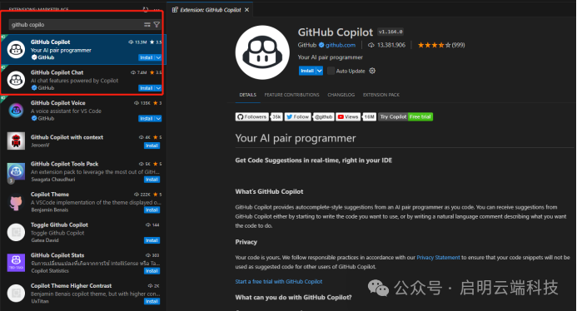Install Github Copilot with context

click(x=152, y=146)
